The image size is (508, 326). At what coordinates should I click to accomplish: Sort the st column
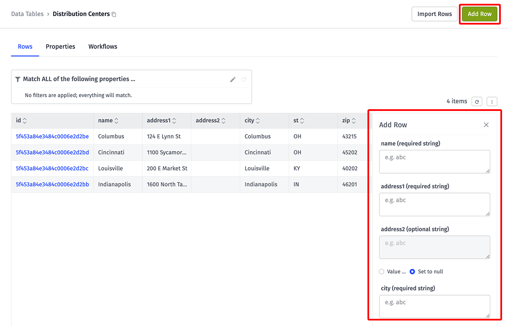pyautogui.click(x=302, y=121)
